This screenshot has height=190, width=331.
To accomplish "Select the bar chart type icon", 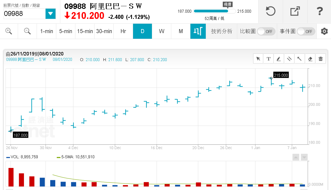I will 198,31.
